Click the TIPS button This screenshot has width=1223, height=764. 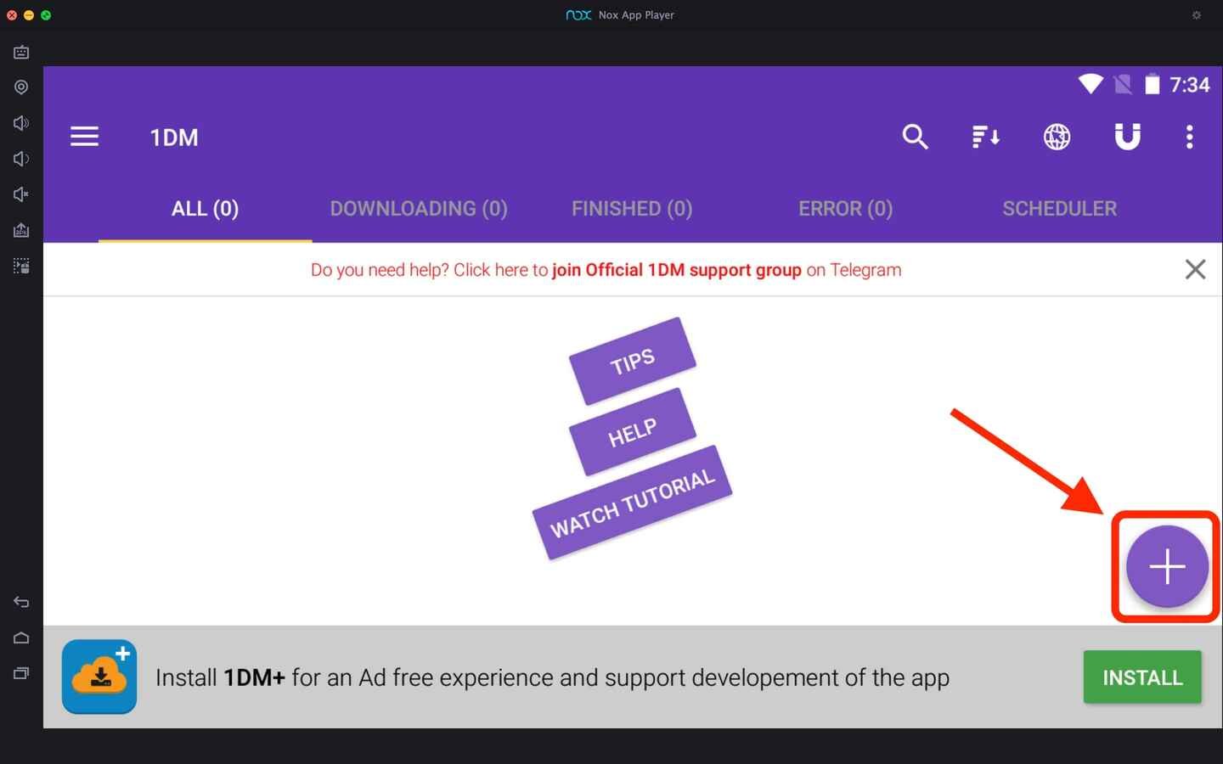(633, 362)
